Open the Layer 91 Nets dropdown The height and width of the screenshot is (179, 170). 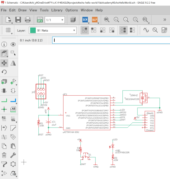point(53,30)
